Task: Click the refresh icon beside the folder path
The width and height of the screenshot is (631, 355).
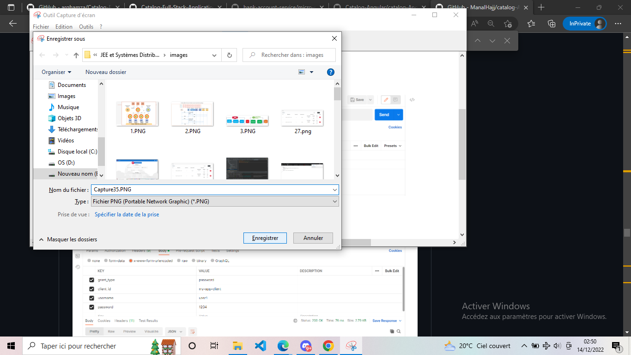Action: pos(229,55)
